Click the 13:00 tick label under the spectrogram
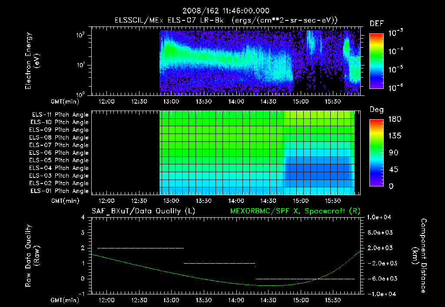This screenshot has height=307, width=445. tap(171, 101)
